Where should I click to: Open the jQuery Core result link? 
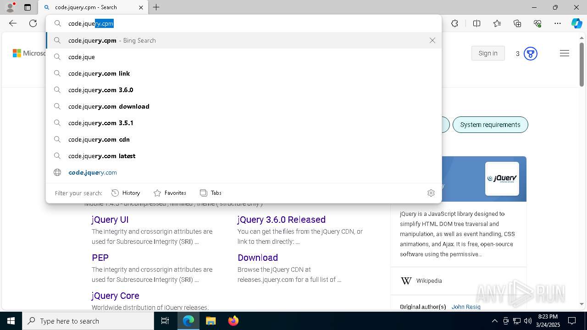click(x=116, y=296)
